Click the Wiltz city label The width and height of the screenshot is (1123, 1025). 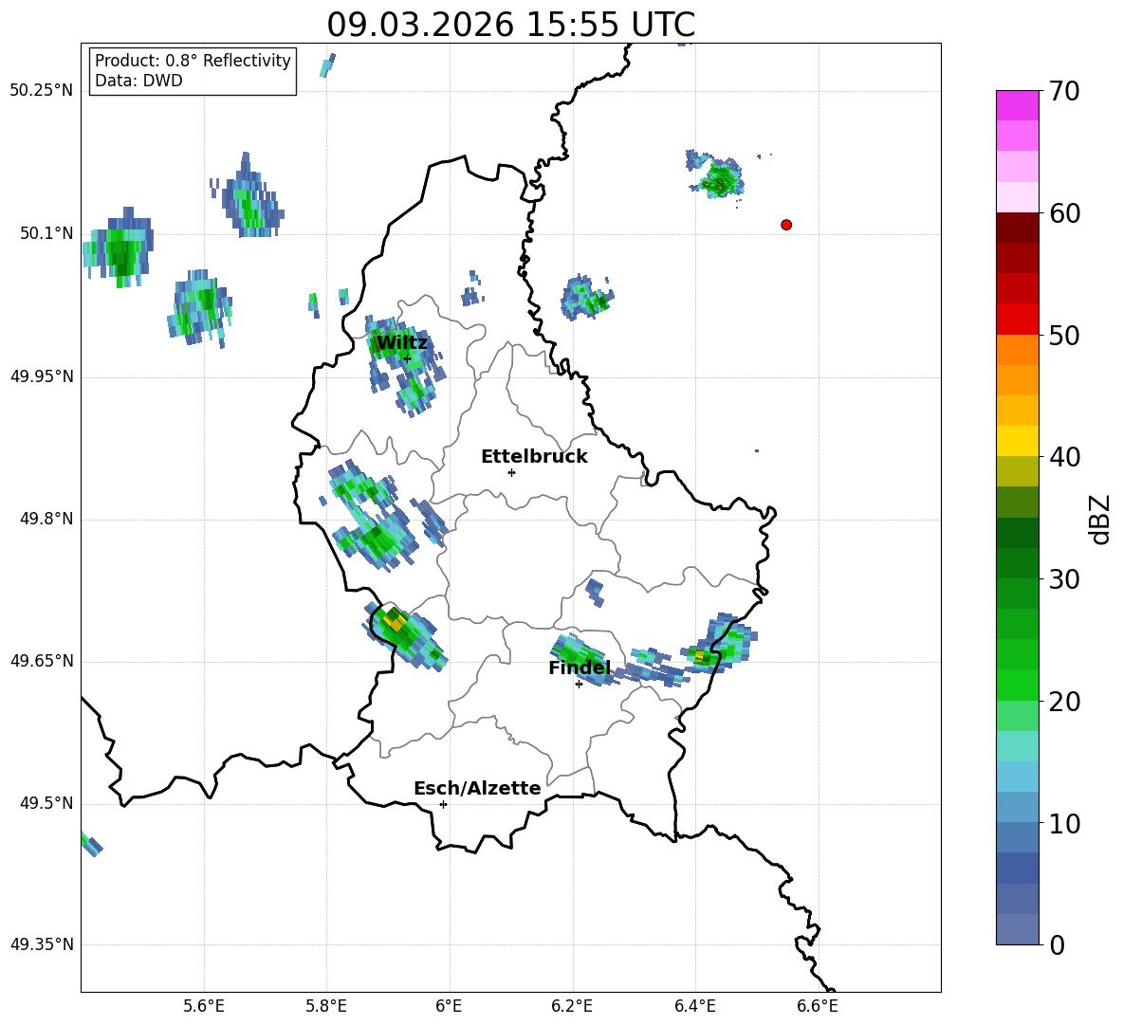(402, 343)
